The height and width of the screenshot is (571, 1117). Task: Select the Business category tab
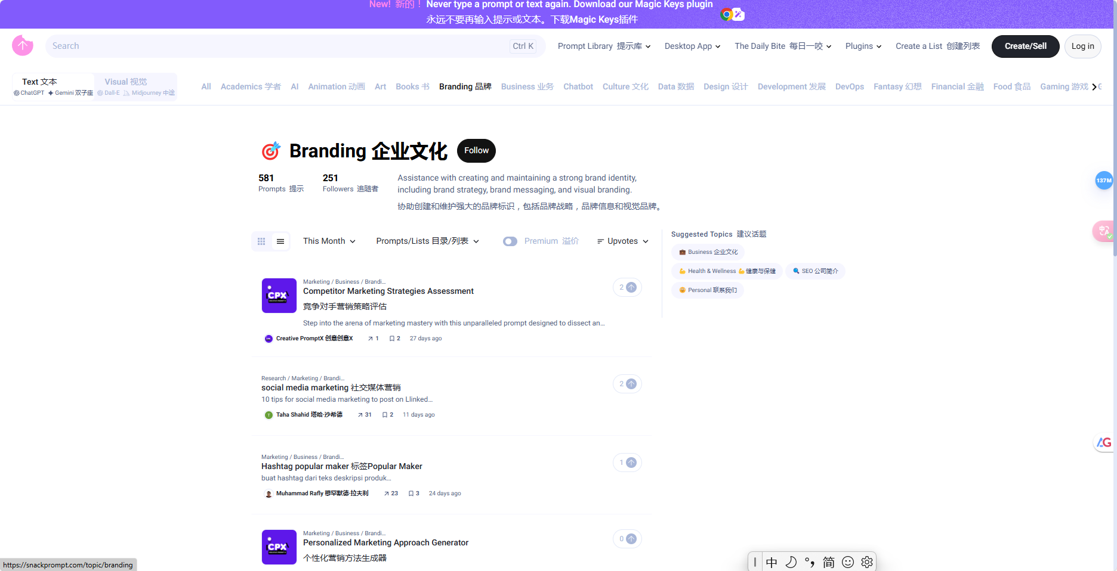[x=527, y=86]
